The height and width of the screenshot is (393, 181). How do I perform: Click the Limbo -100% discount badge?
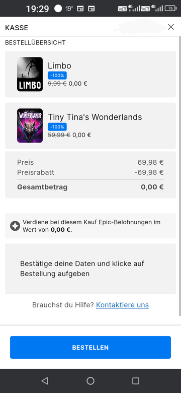(x=57, y=75)
